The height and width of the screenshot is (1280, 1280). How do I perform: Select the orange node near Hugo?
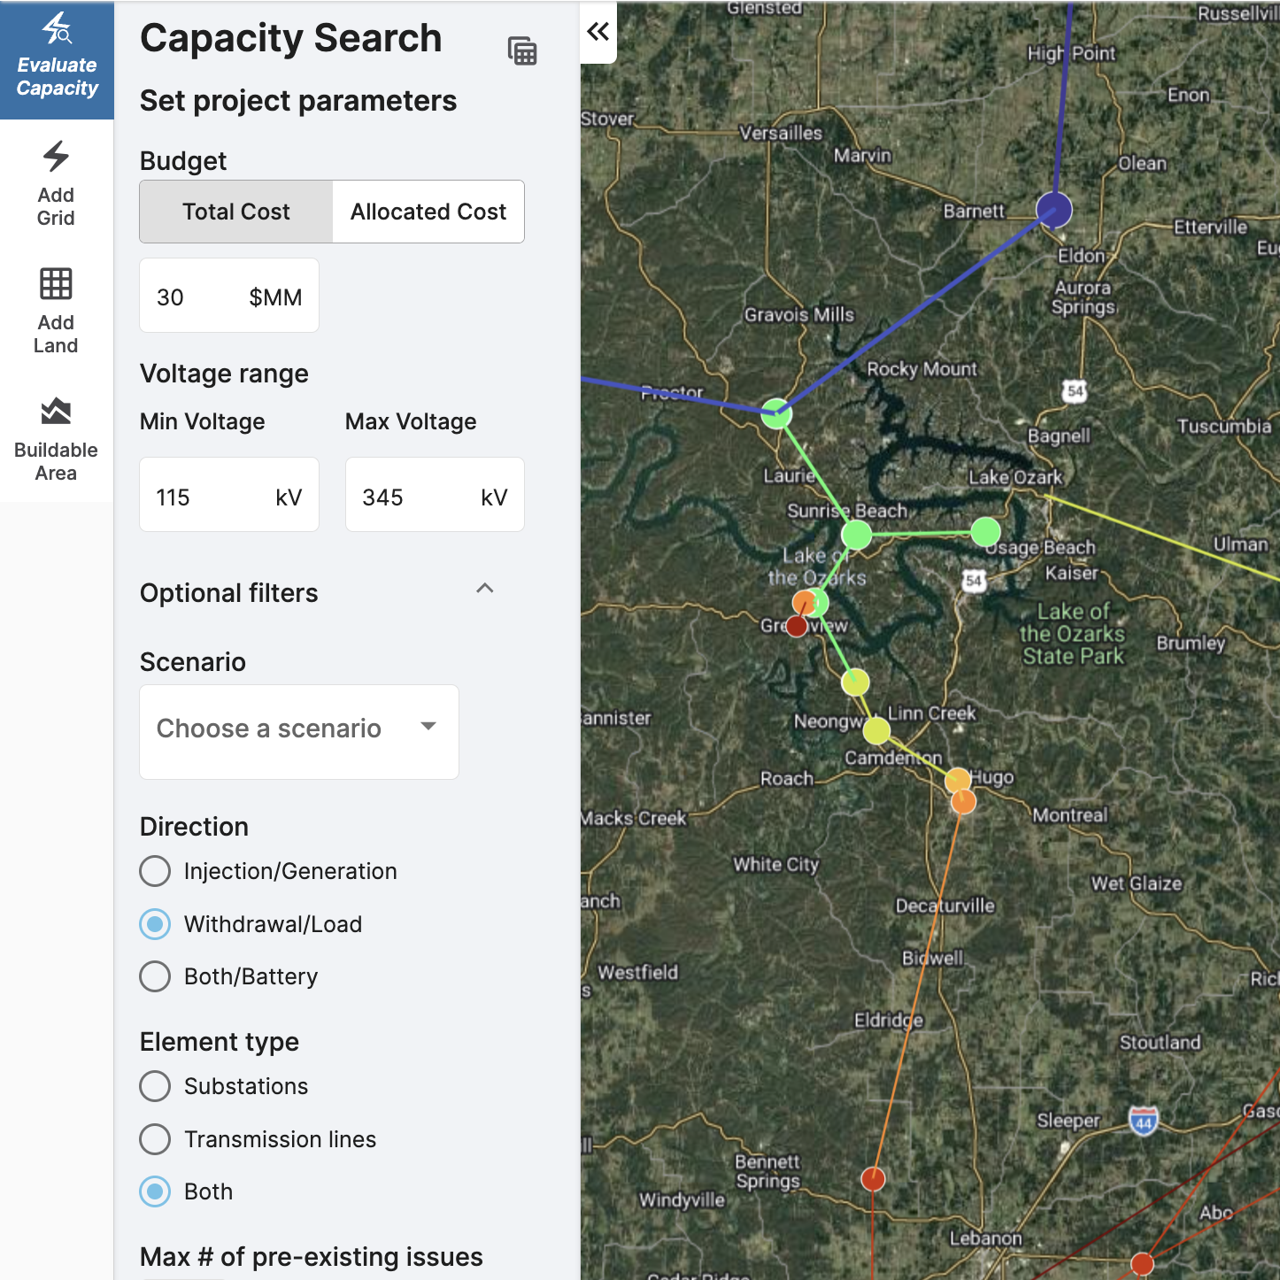click(958, 780)
